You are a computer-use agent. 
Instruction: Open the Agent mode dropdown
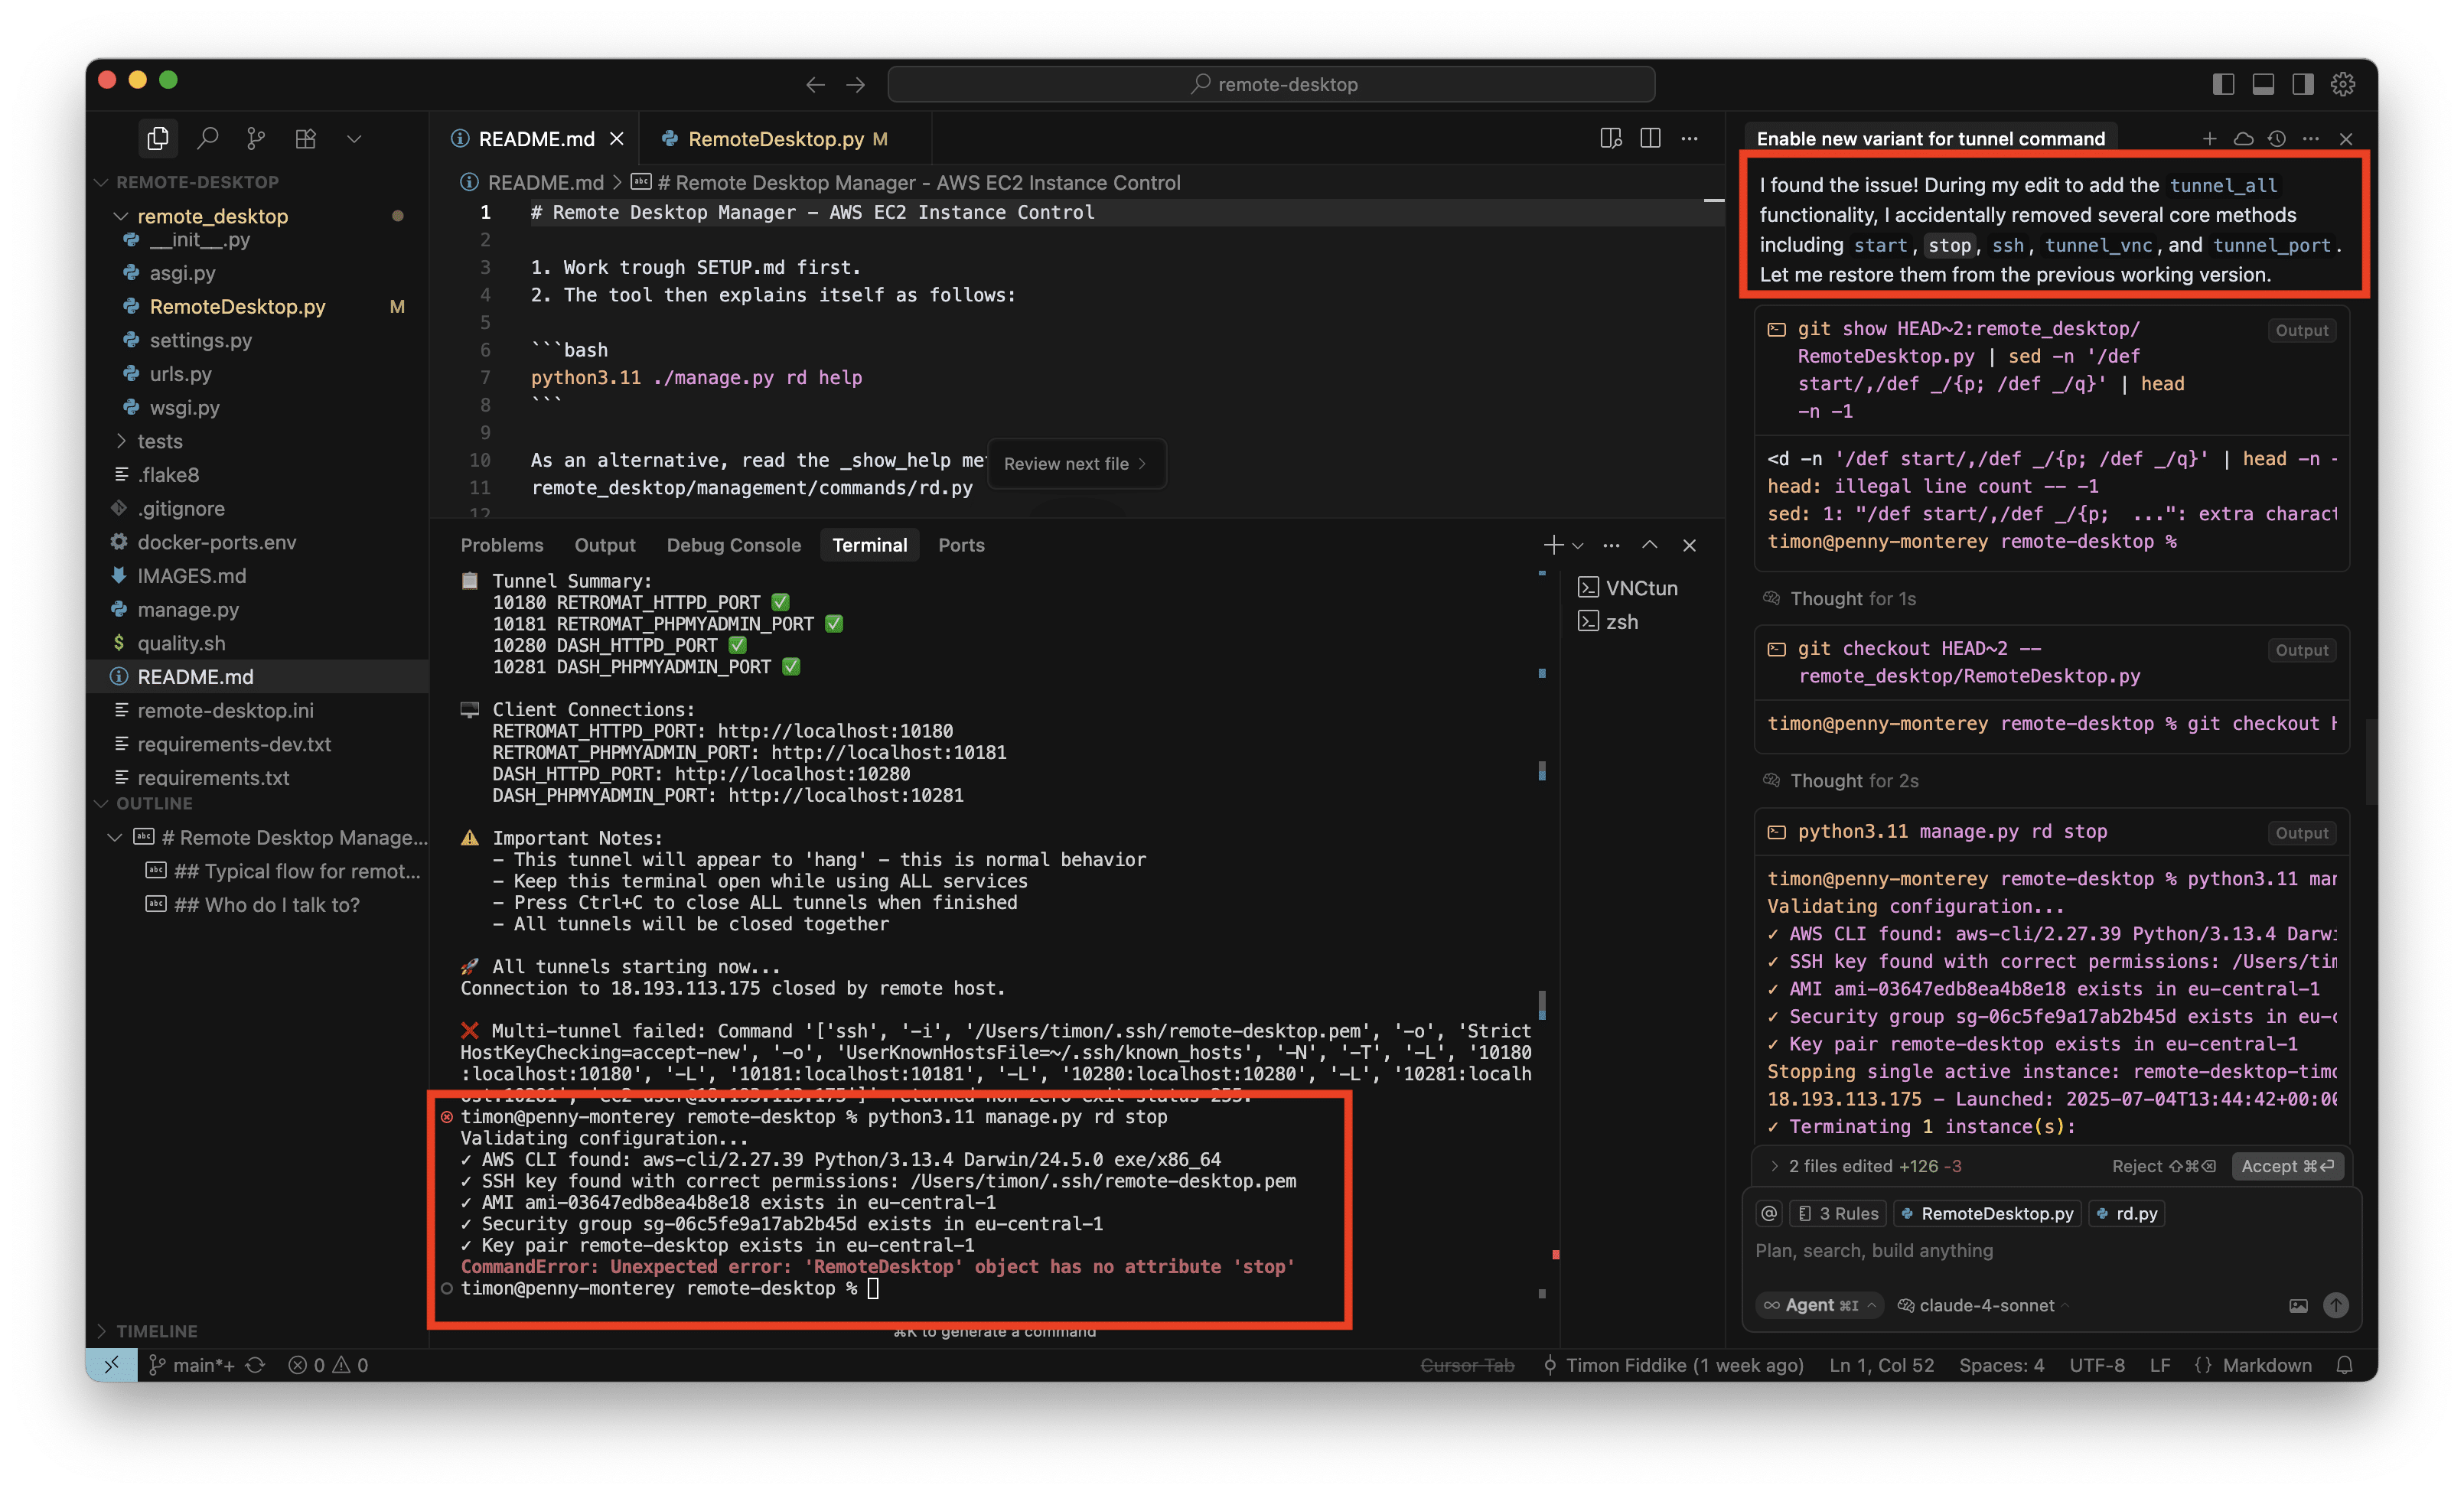pyautogui.click(x=1820, y=1305)
